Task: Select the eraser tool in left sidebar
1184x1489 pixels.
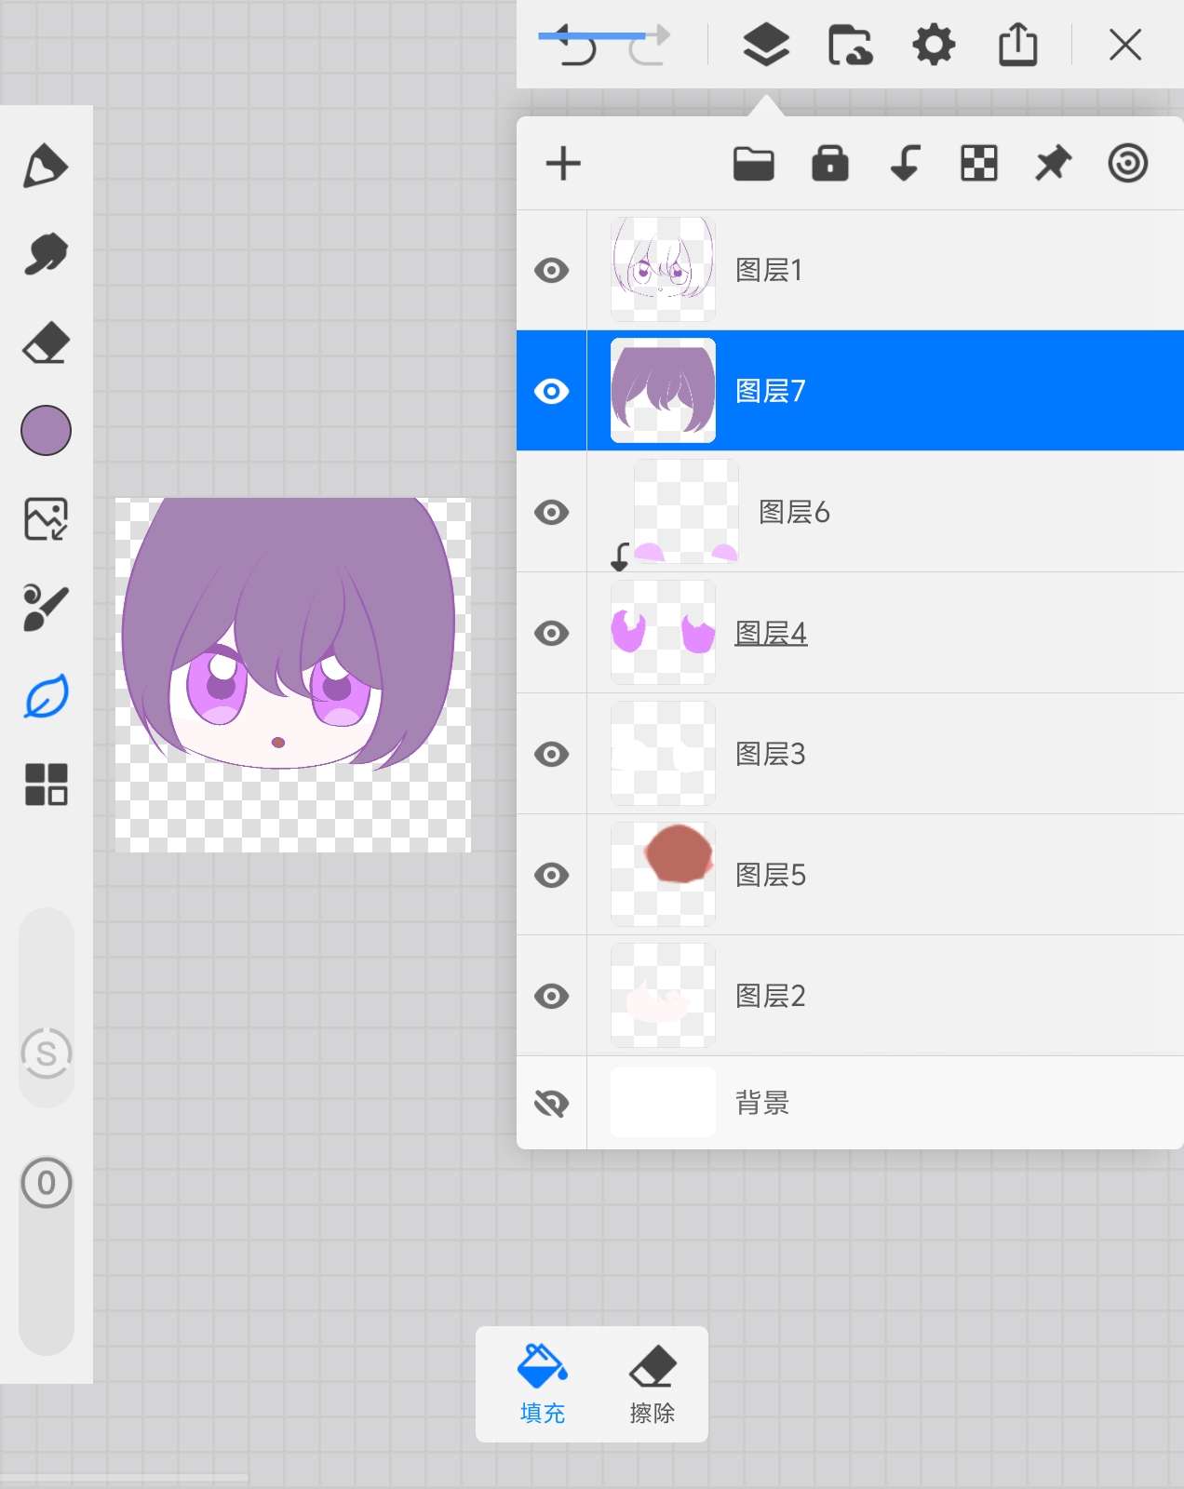Action: [46, 342]
